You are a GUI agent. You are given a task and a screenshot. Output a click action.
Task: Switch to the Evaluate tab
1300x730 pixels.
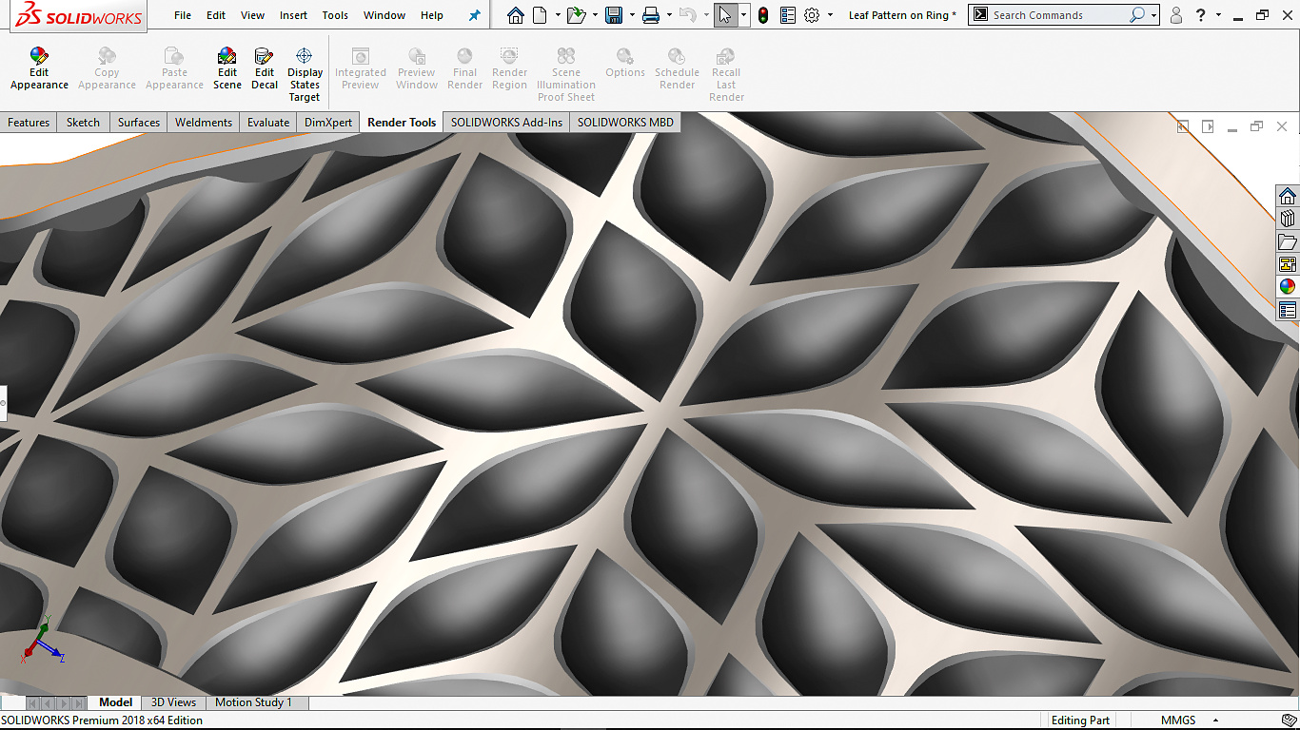click(x=267, y=123)
